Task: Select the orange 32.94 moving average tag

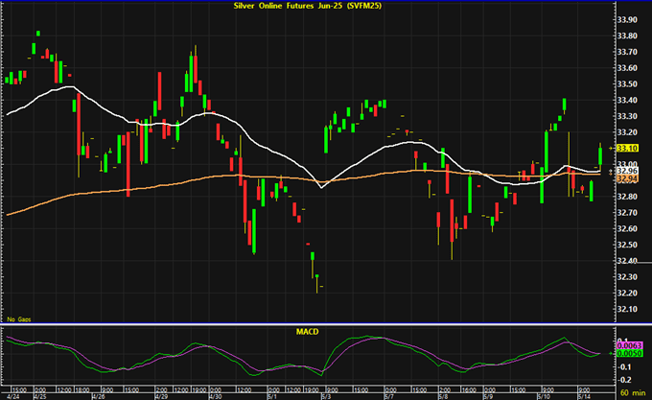Action: (x=628, y=178)
